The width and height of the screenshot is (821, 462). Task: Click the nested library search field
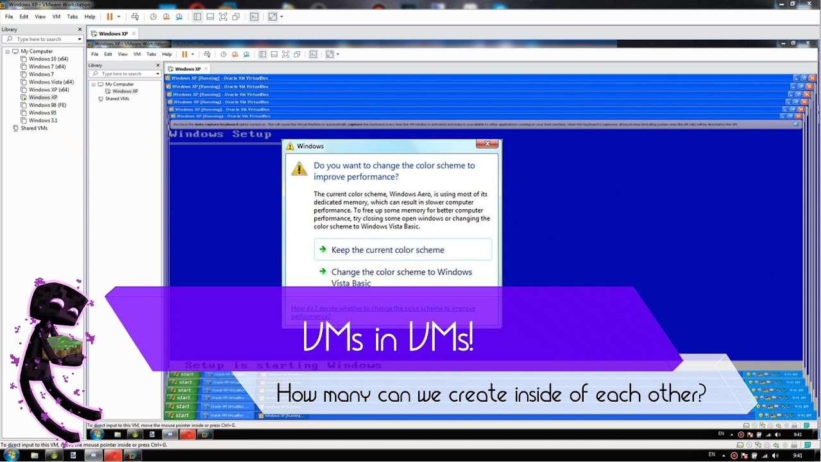(x=124, y=74)
